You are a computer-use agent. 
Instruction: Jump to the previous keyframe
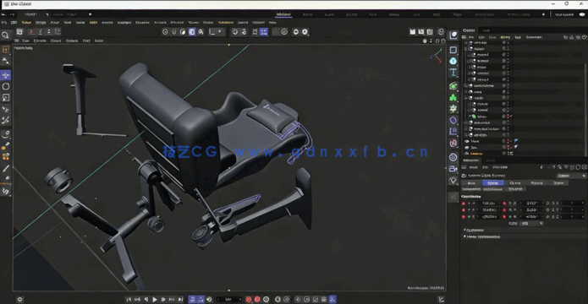pyautogui.click(x=138, y=300)
